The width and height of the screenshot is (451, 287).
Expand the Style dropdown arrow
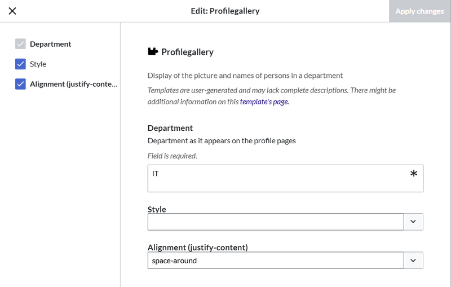click(413, 222)
